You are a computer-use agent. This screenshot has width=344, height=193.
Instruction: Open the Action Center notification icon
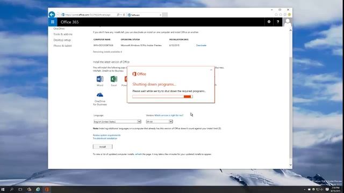click(327, 189)
